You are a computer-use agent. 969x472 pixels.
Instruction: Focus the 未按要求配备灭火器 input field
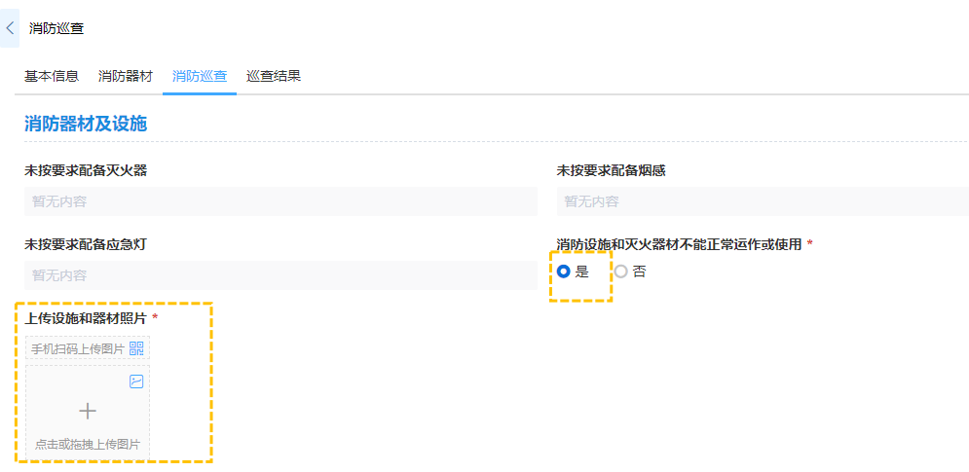pos(280,201)
